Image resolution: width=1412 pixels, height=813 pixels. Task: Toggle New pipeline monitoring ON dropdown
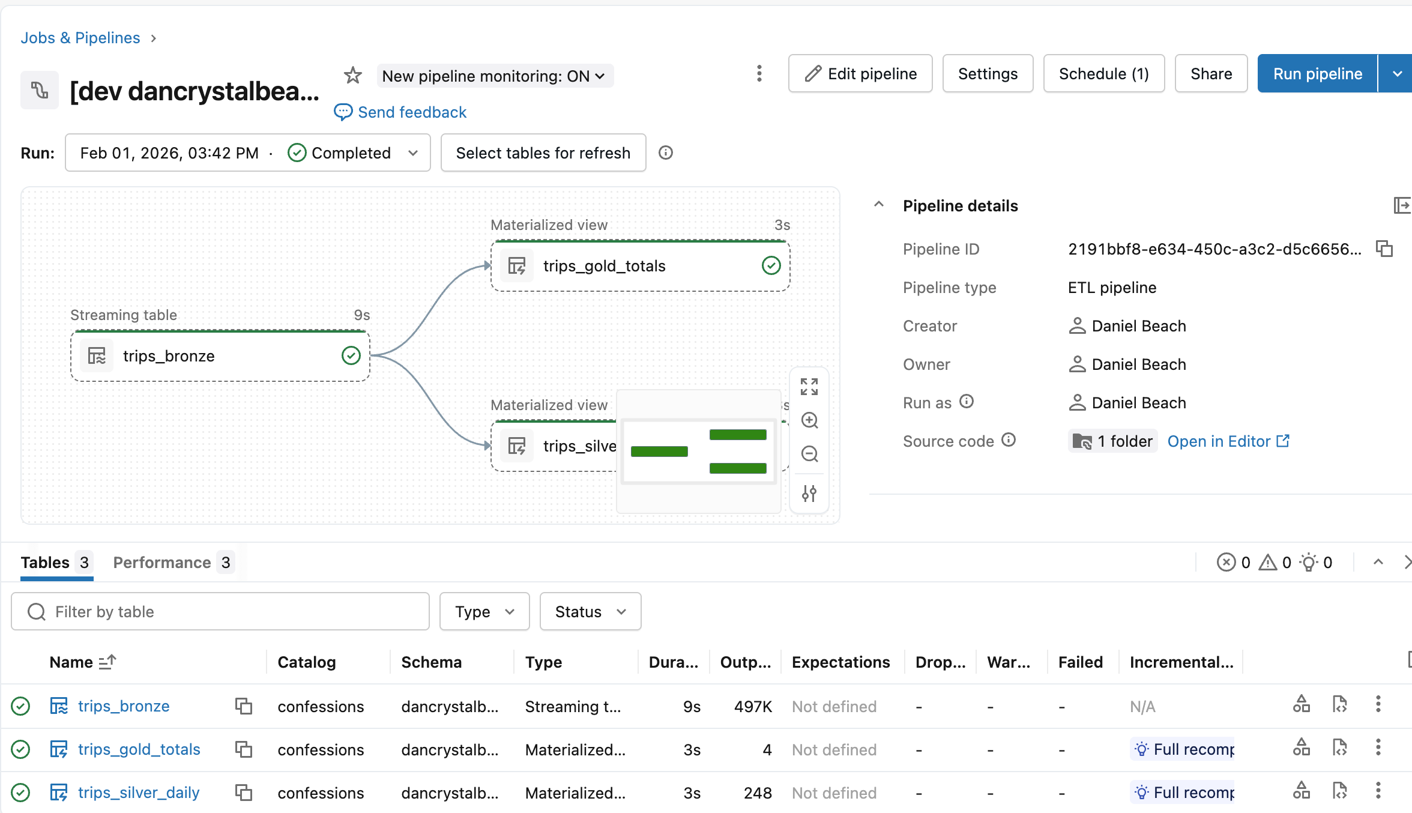pos(495,76)
